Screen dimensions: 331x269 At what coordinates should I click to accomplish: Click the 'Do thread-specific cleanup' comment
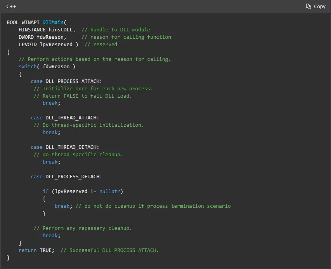pyautogui.click(x=78, y=154)
